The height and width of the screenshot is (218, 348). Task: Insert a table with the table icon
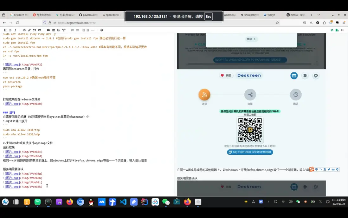coord(54,30)
